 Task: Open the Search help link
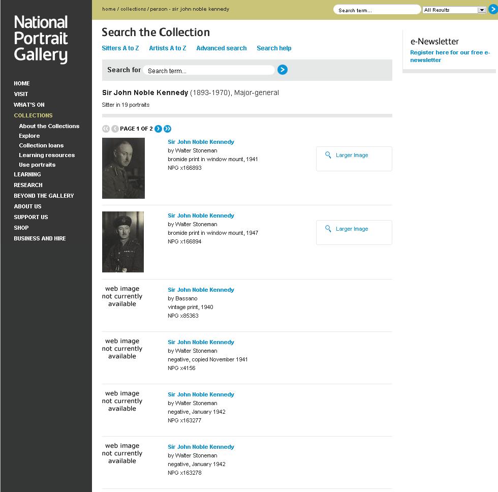click(x=274, y=48)
